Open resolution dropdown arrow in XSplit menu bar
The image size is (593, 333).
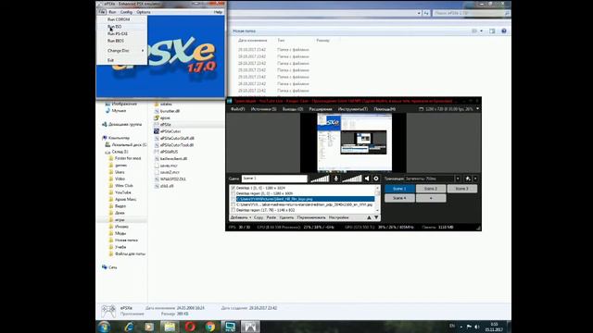pos(477,109)
